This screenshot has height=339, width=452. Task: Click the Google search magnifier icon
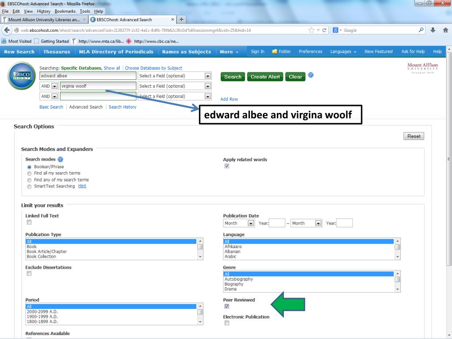tap(421, 30)
